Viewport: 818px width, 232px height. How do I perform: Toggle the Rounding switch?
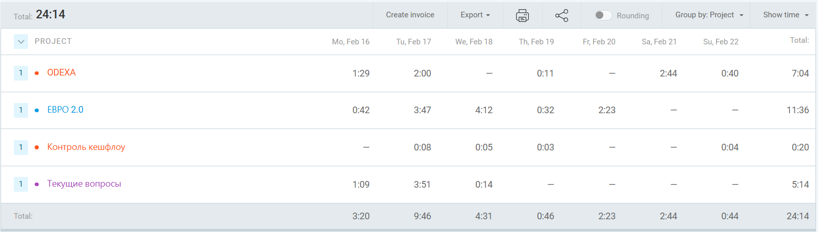(x=603, y=15)
